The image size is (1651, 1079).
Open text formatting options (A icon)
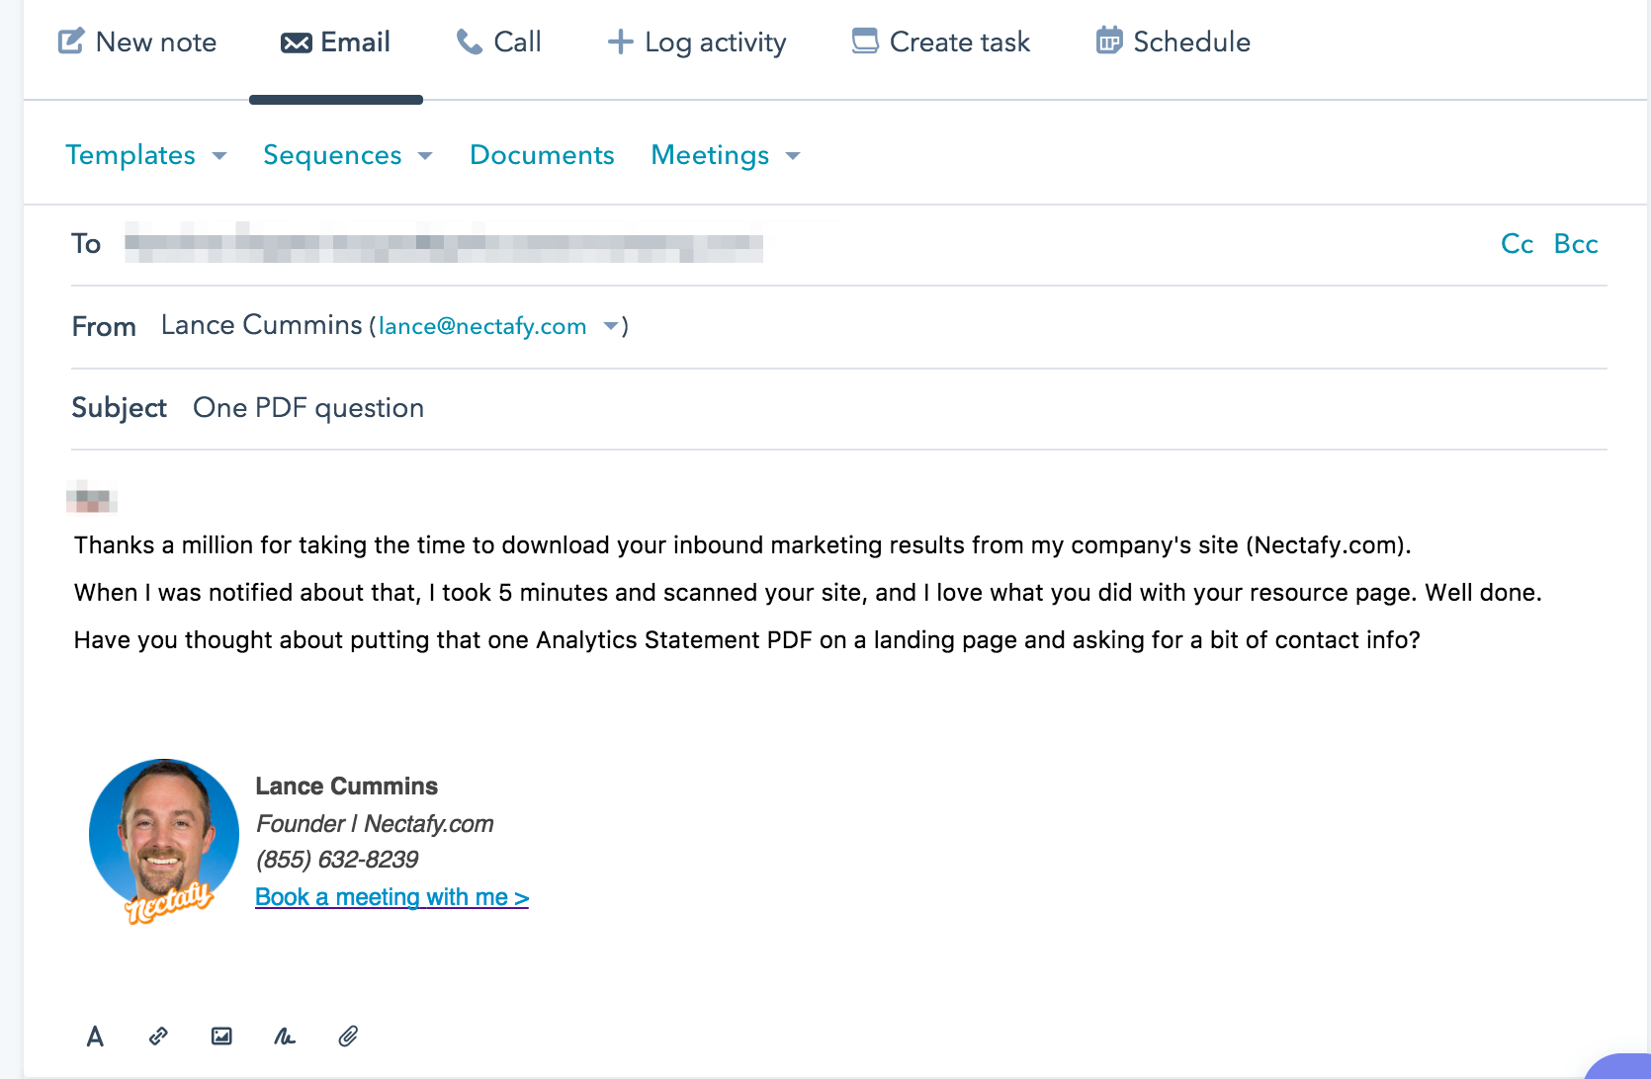(95, 1036)
